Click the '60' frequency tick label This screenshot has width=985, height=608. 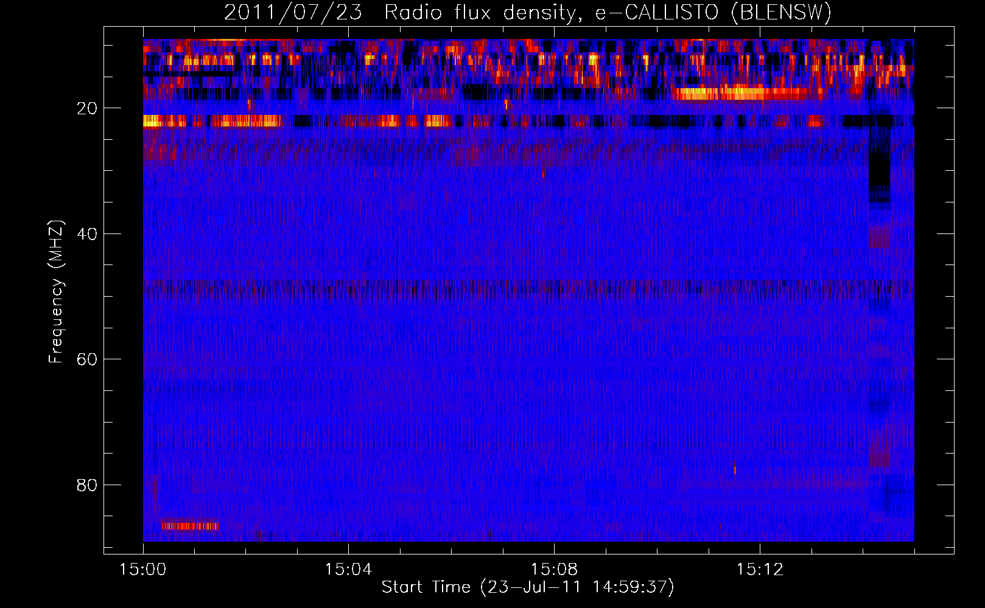click(87, 359)
